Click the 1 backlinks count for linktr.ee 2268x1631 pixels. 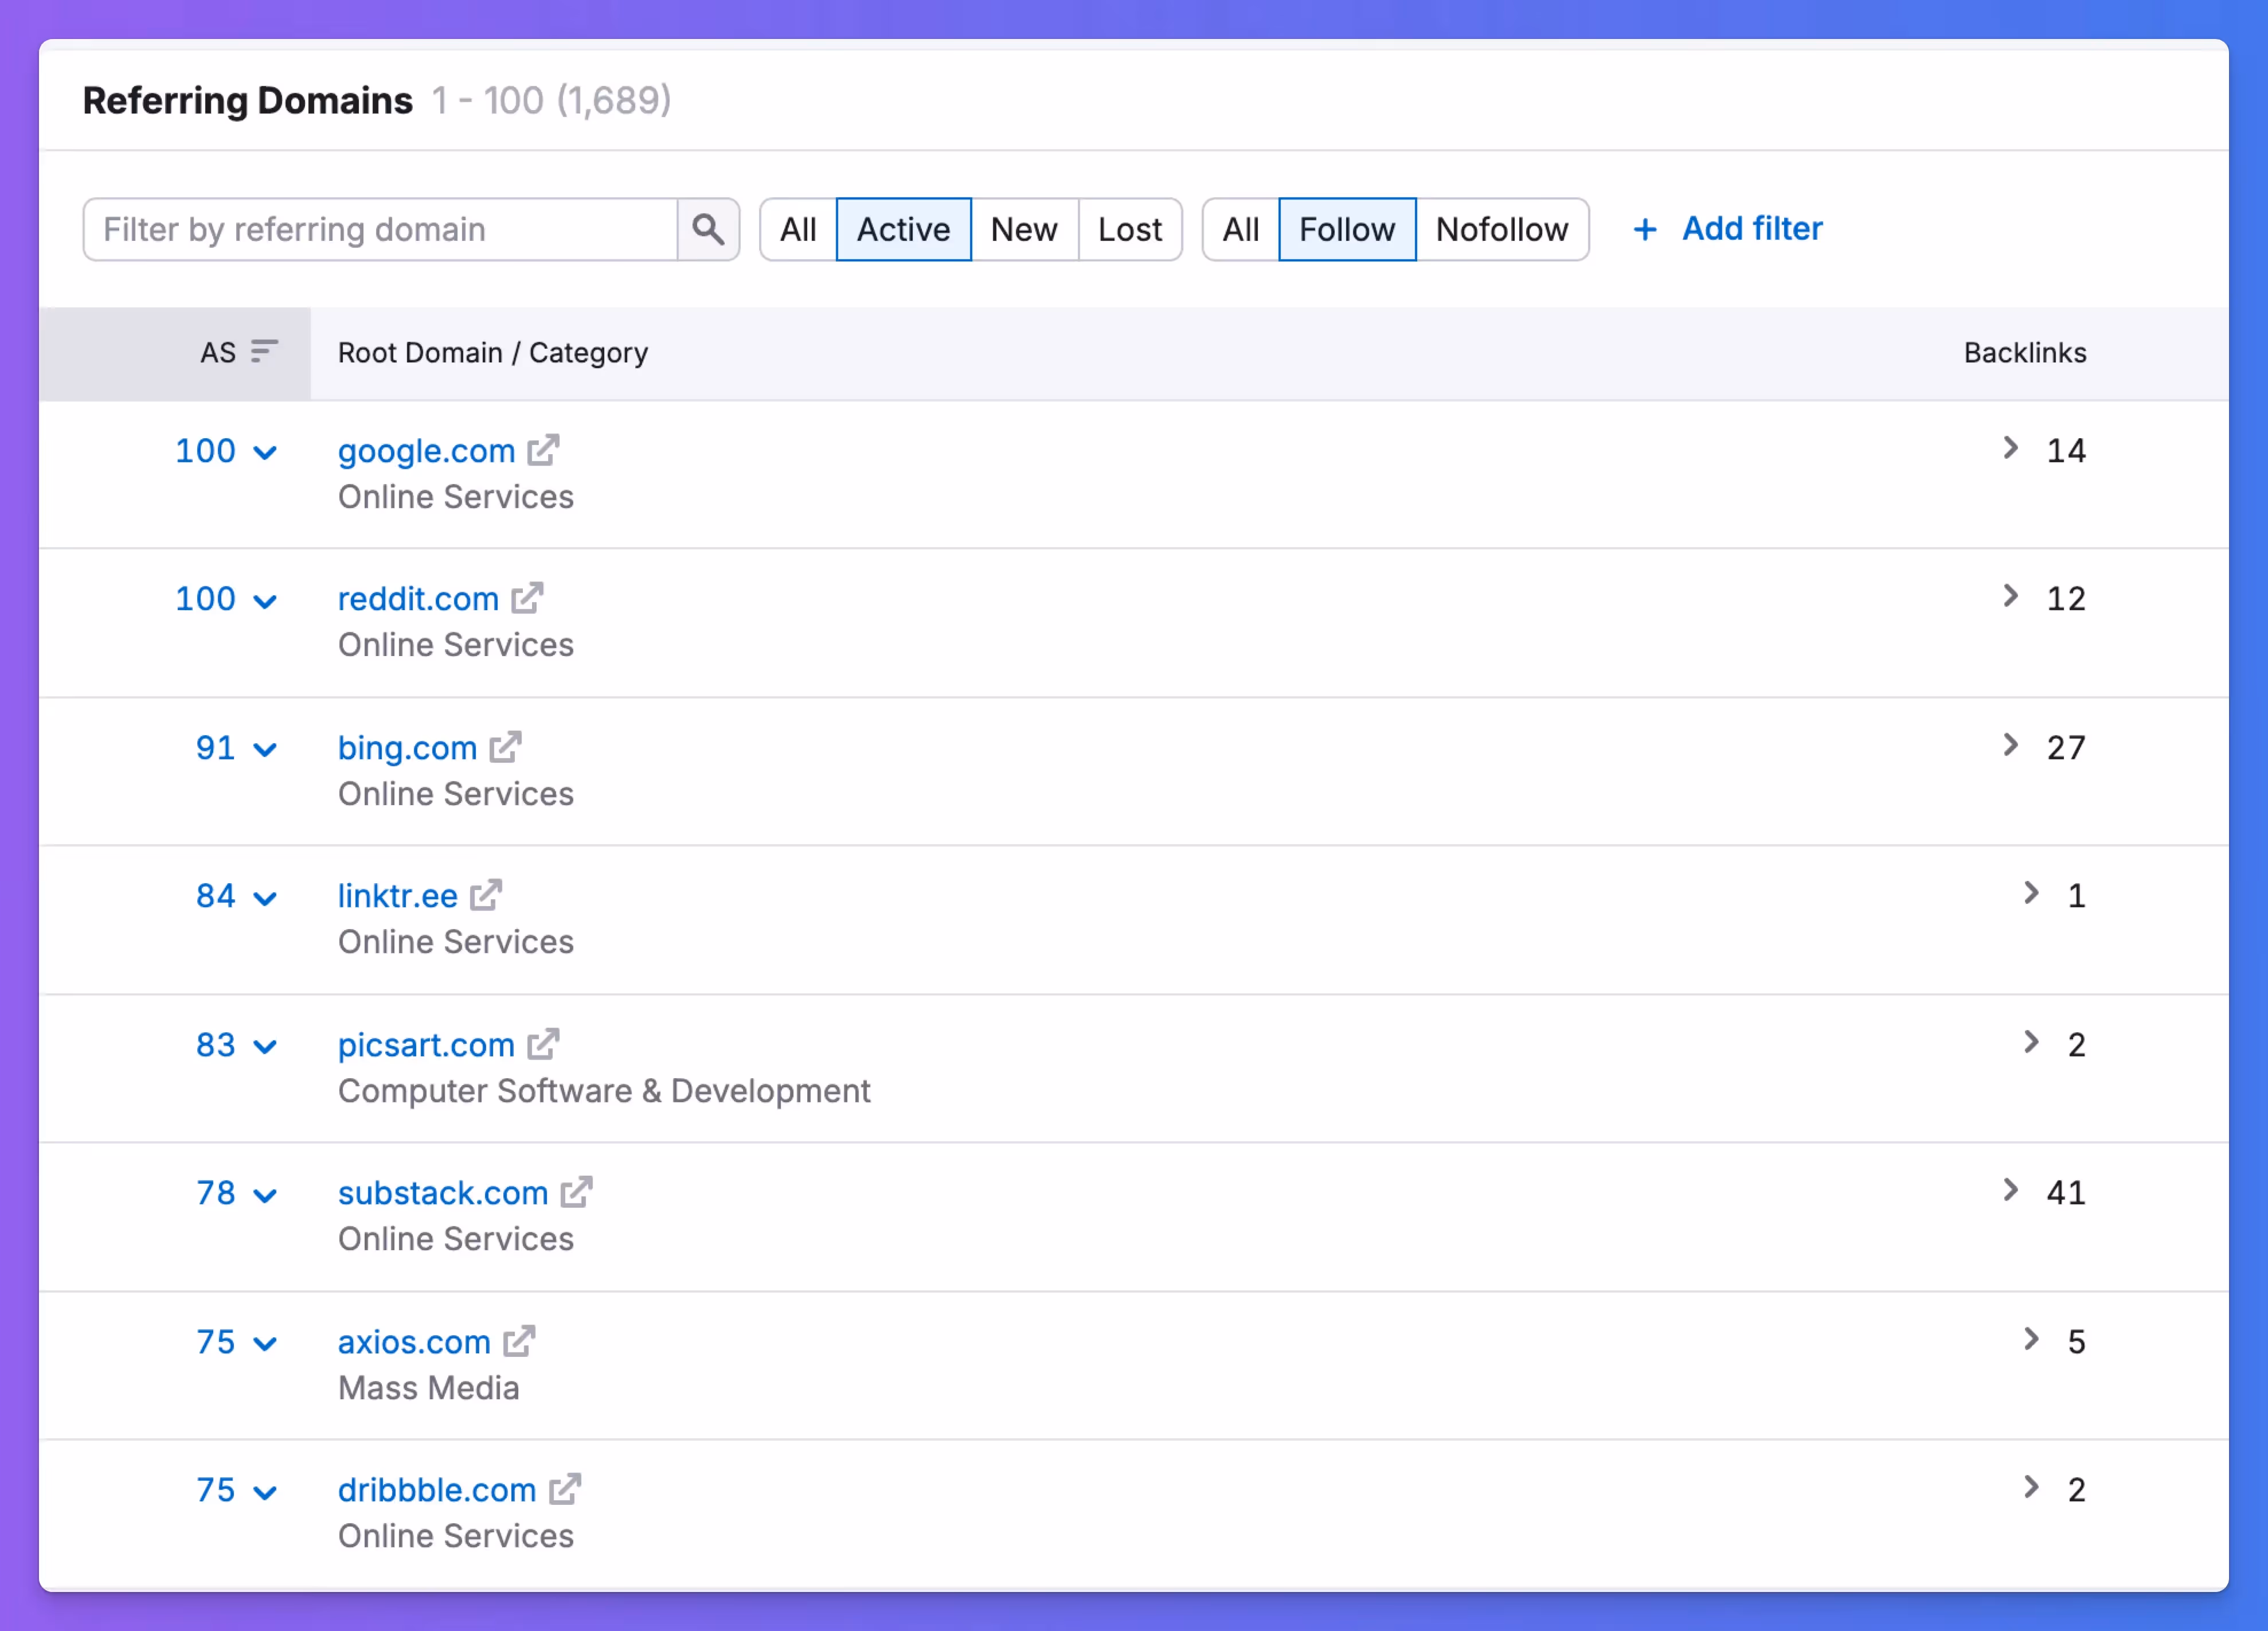pos(2076,896)
